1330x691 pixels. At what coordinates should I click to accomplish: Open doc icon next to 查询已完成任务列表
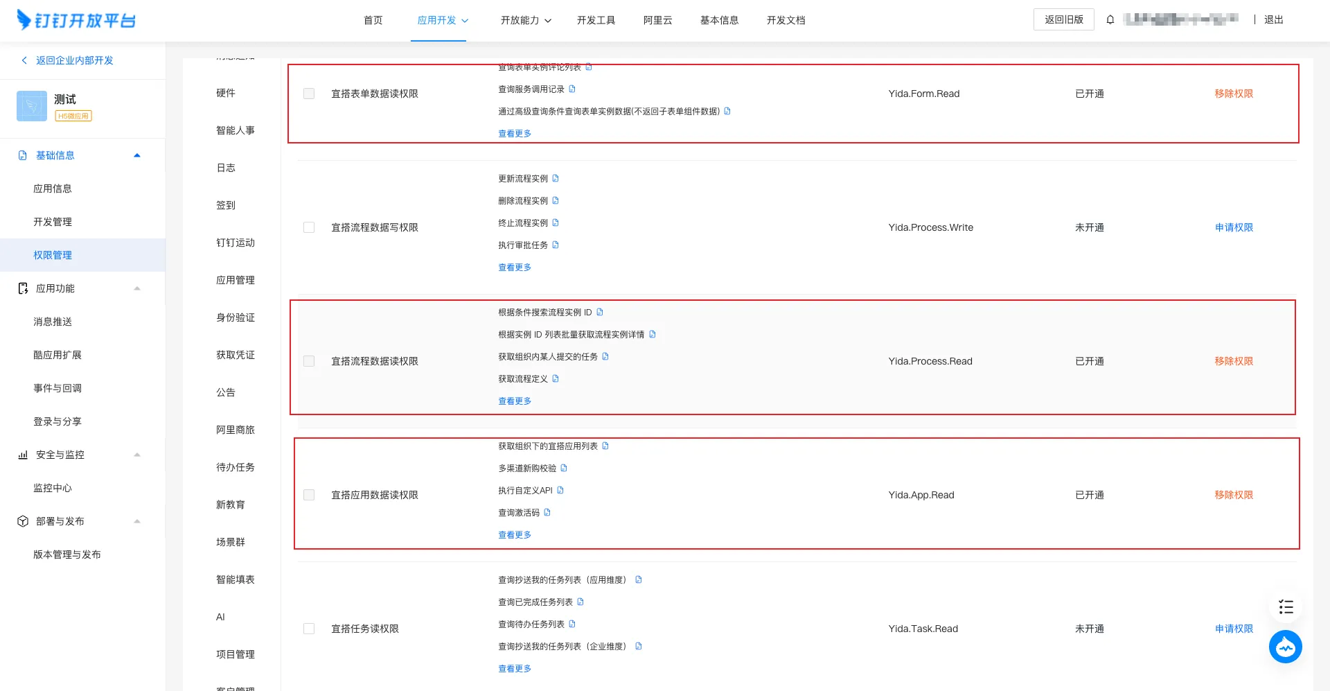[580, 602]
